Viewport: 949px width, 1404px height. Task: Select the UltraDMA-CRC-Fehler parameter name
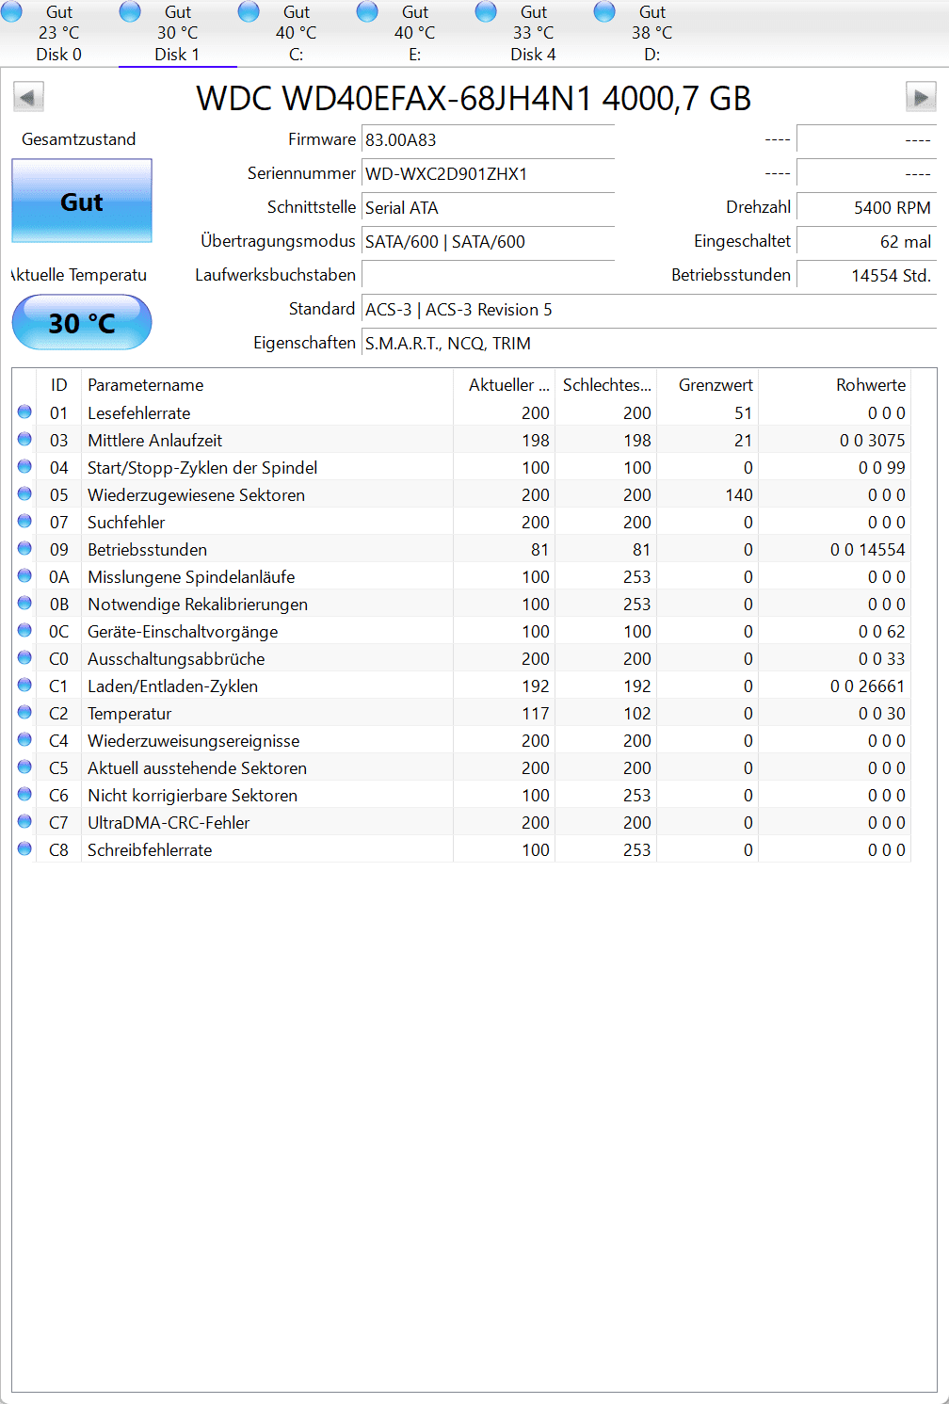click(169, 823)
